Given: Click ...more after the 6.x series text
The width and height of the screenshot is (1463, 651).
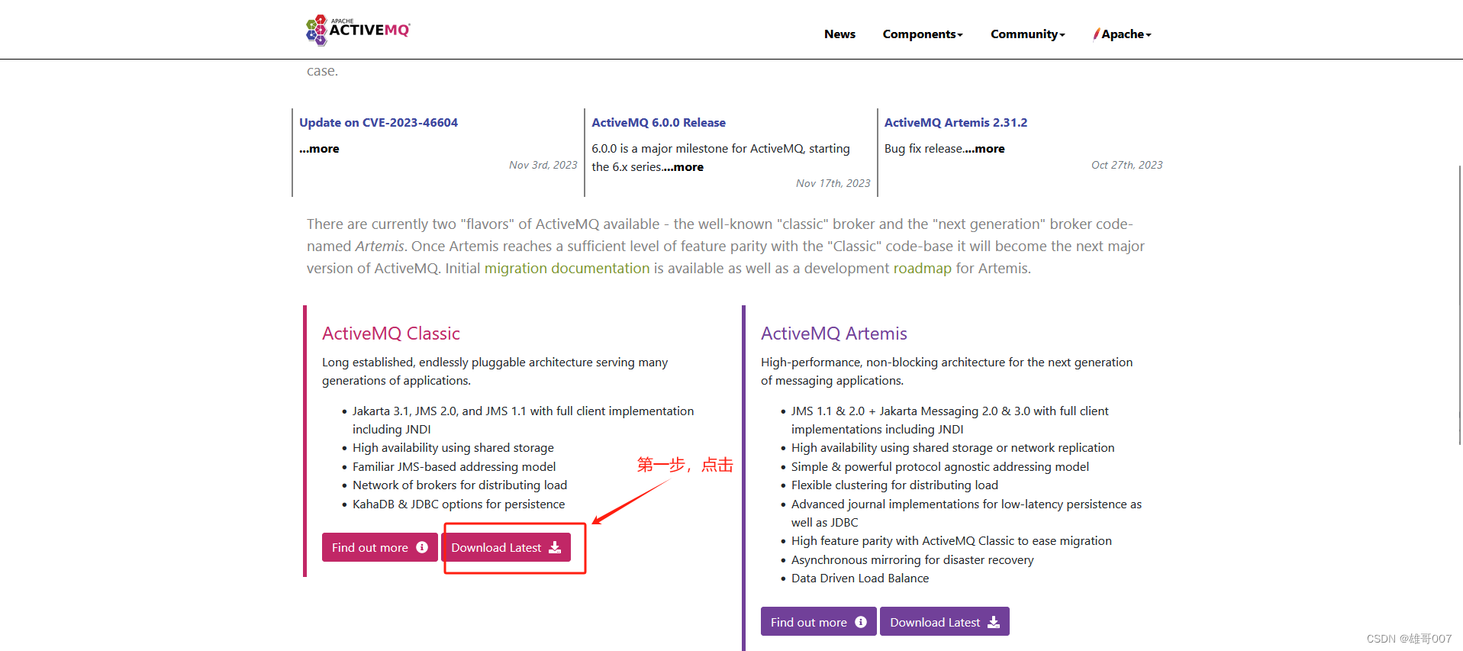Looking at the screenshot, I should 683,167.
